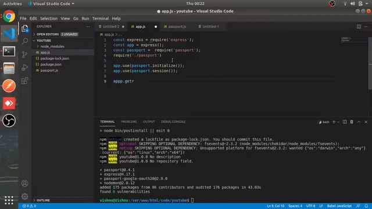Maximize the terminal panel with up chevron
Viewport: 372px width, 209px height.
[359, 122]
